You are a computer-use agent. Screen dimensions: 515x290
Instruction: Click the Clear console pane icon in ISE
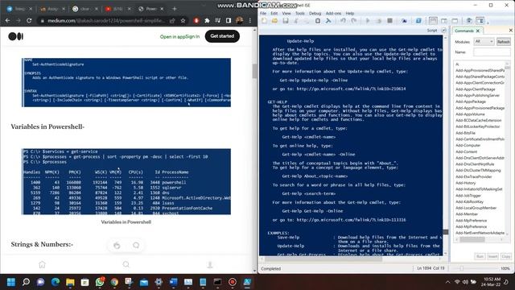pos(328,21)
